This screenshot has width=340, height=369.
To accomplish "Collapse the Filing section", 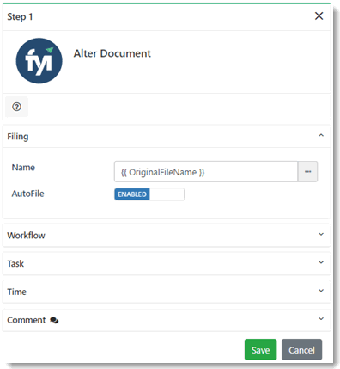I will click(321, 135).
